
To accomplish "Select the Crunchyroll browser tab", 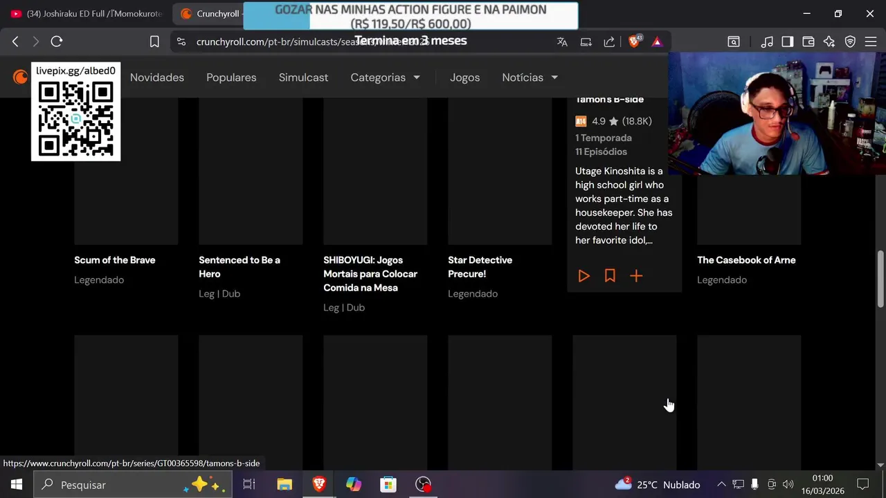I will (x=209, y=14).
